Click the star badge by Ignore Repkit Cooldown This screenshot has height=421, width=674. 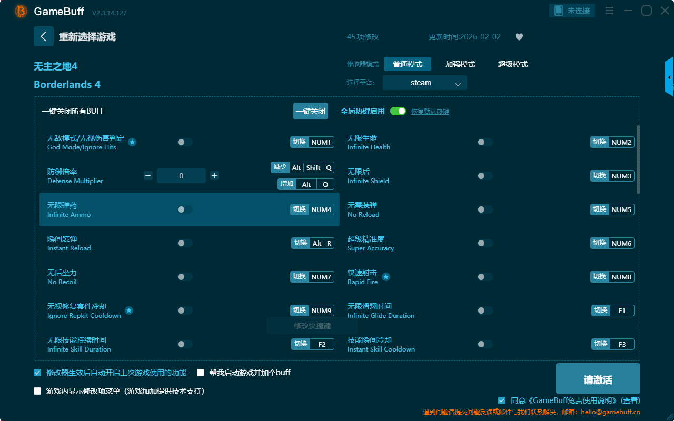[x=129, y=310]
